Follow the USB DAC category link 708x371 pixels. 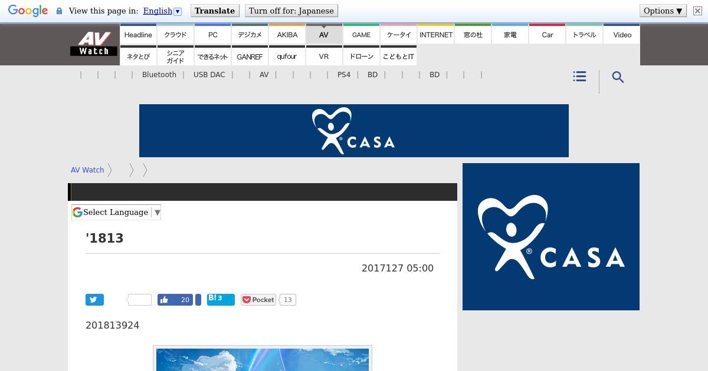point(209,75)
